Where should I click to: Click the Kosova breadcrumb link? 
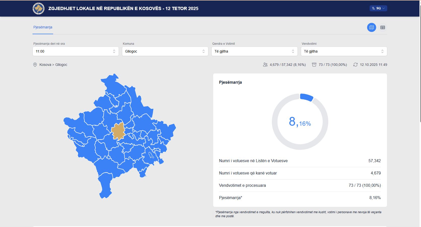[x=45, y=65]
